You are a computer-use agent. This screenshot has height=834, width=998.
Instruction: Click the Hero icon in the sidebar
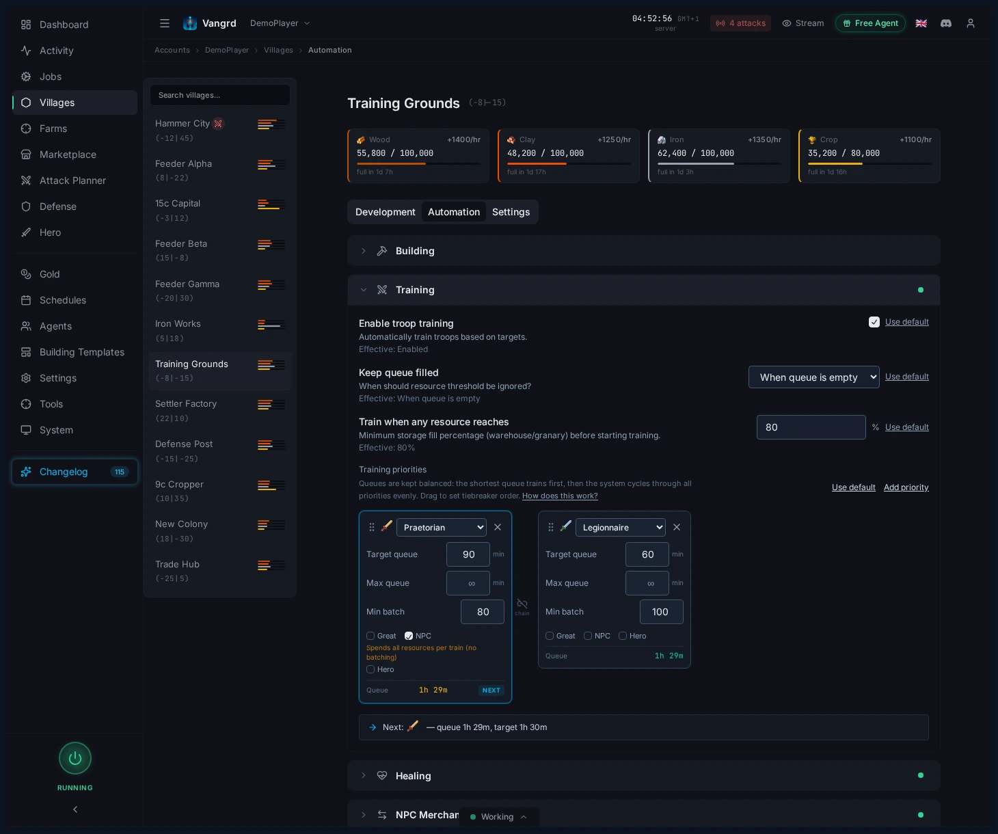click(26, 232)
